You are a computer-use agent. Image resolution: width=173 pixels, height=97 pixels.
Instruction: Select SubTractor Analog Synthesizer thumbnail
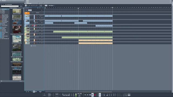click(17, 54)
